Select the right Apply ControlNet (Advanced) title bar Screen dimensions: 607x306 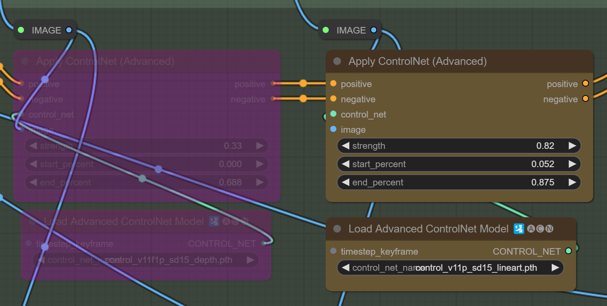point(459,61)
